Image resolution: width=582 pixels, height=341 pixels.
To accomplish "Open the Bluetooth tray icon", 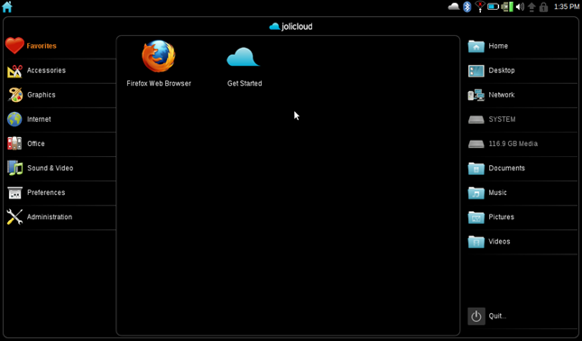I will [x=467, y=6].
